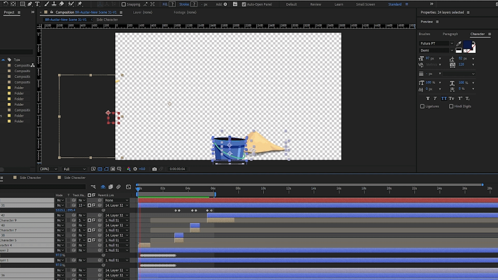Select the Eraser tool
The height and width of the screenshot is (280, 498).
point(61,4)
